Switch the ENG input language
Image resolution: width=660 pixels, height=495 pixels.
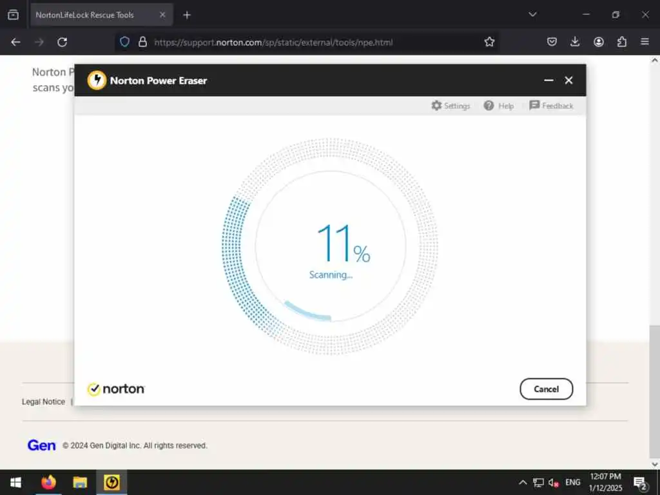(x=572, y=482)
